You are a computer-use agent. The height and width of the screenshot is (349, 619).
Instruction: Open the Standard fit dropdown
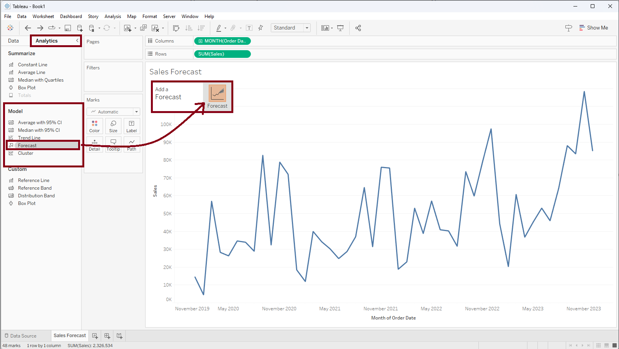(291, 28)
